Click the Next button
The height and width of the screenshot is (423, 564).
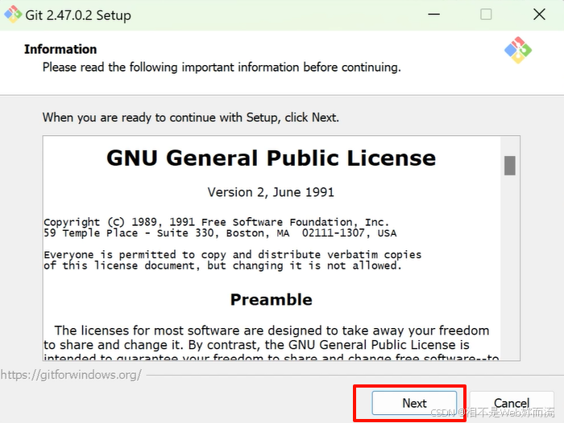point(414,403)
